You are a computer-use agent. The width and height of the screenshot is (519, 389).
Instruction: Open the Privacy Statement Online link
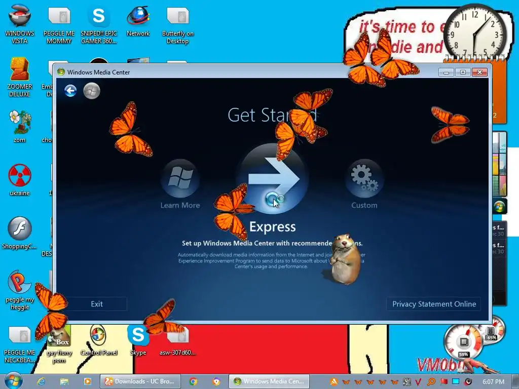434,304
